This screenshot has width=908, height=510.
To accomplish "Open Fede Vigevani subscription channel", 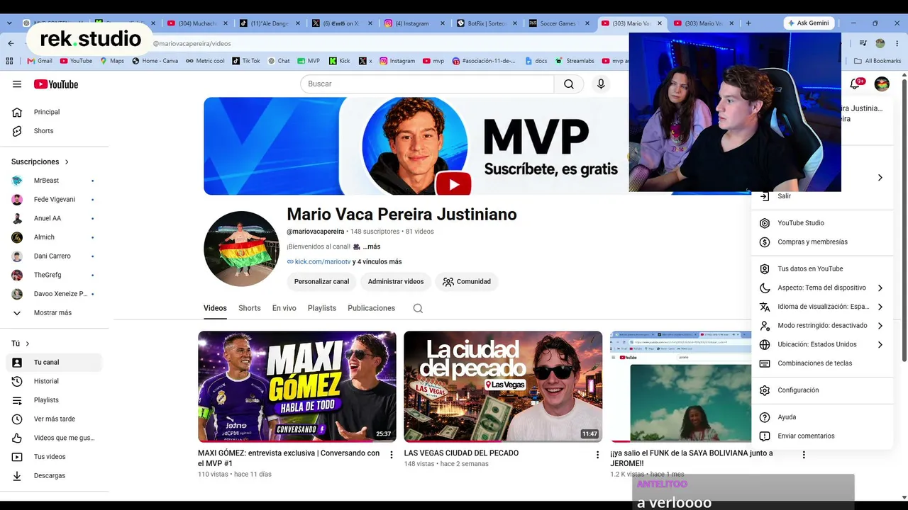I will [x=55, y=199].
